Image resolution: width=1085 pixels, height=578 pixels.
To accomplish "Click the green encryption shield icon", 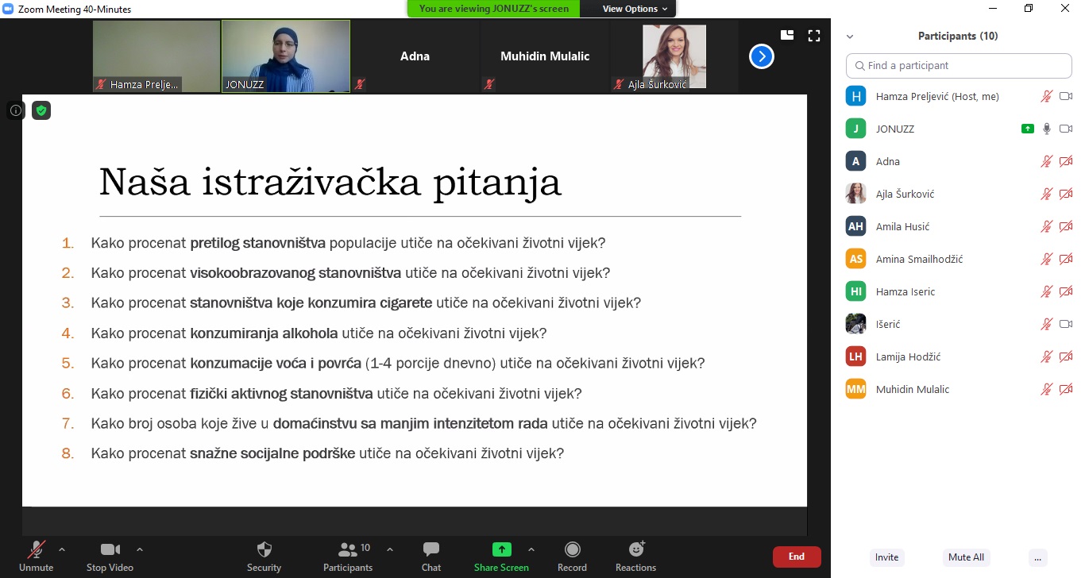I will [x=41, y=111].
